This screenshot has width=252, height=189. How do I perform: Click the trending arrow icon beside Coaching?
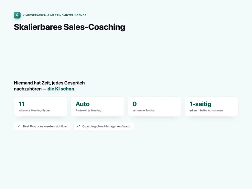point(79,126)
